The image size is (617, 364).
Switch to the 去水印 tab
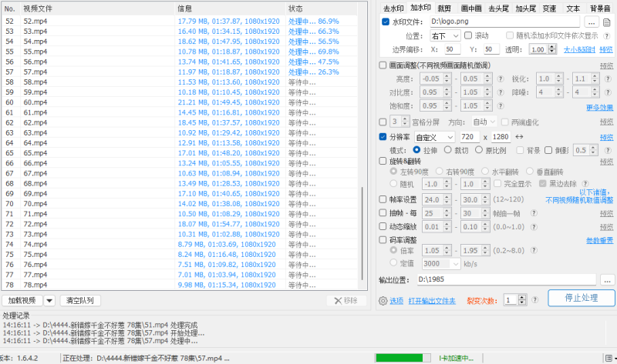pyautogui.click(x=393, y=8)
